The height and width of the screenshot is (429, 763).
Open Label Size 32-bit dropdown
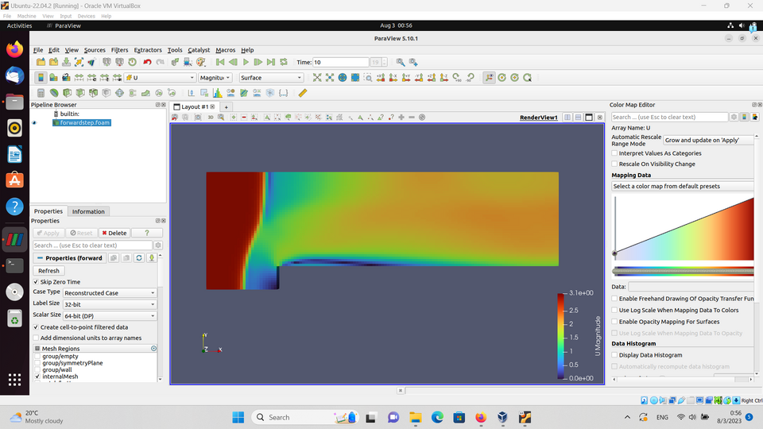(110, 304)
